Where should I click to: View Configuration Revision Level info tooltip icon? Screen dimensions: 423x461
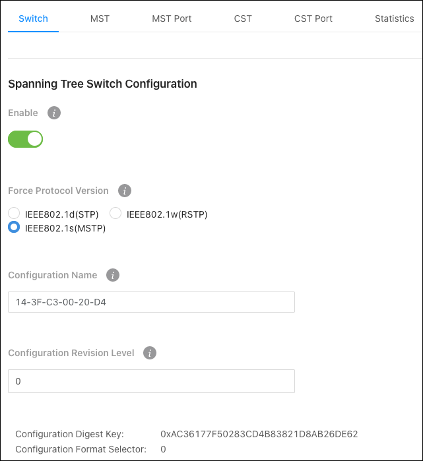point(150,353)
